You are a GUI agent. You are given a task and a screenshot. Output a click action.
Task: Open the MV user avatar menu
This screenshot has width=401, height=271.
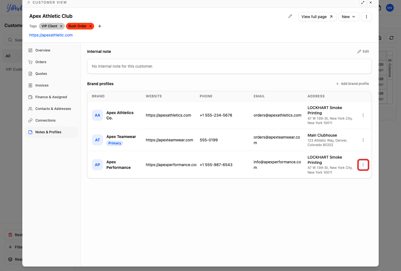390,8
